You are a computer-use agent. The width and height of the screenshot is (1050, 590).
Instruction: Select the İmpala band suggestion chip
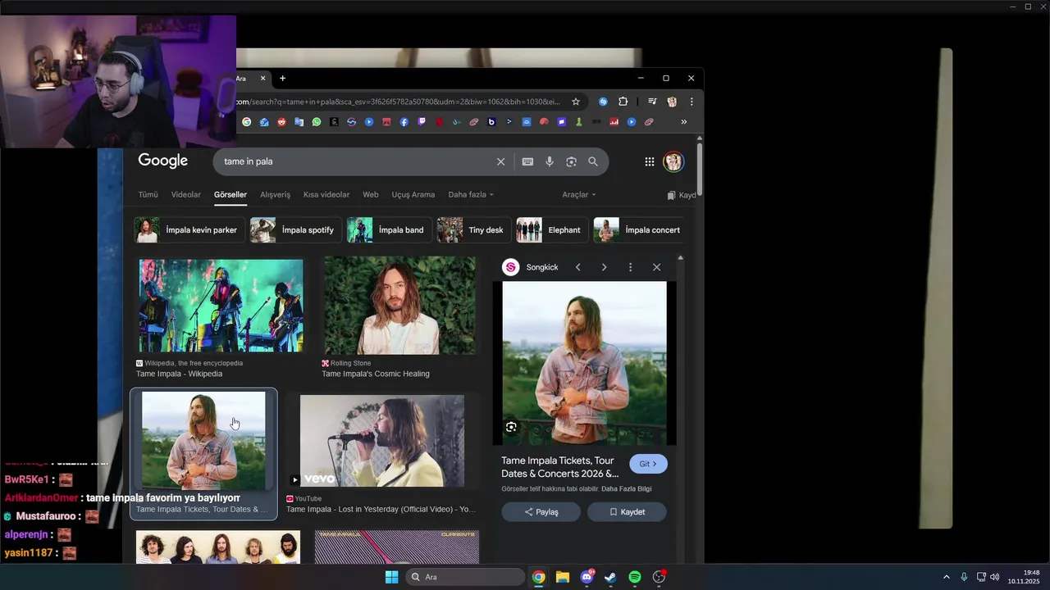(x=389, y=230)
